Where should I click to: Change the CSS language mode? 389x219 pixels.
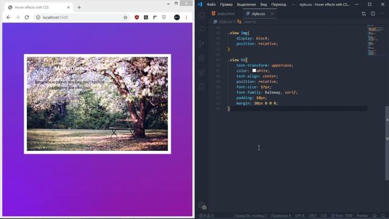[x=324, y=215]
